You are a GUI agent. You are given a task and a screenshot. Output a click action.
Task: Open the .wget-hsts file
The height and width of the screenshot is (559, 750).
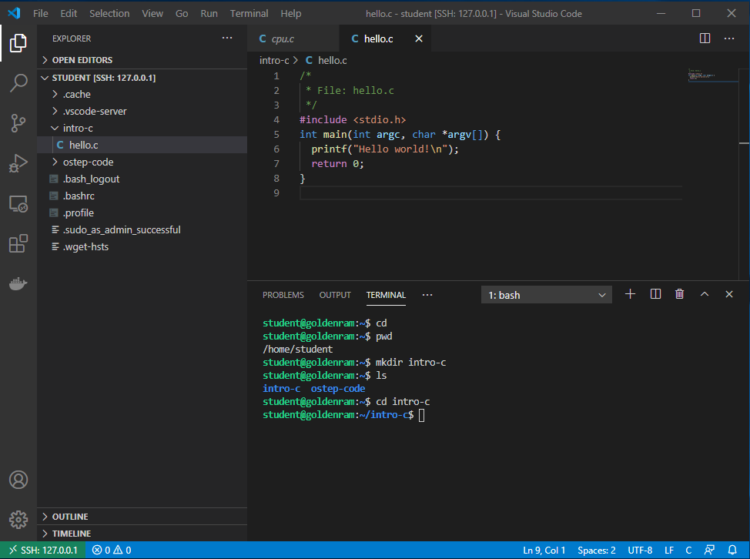click(x=142, y=246)
